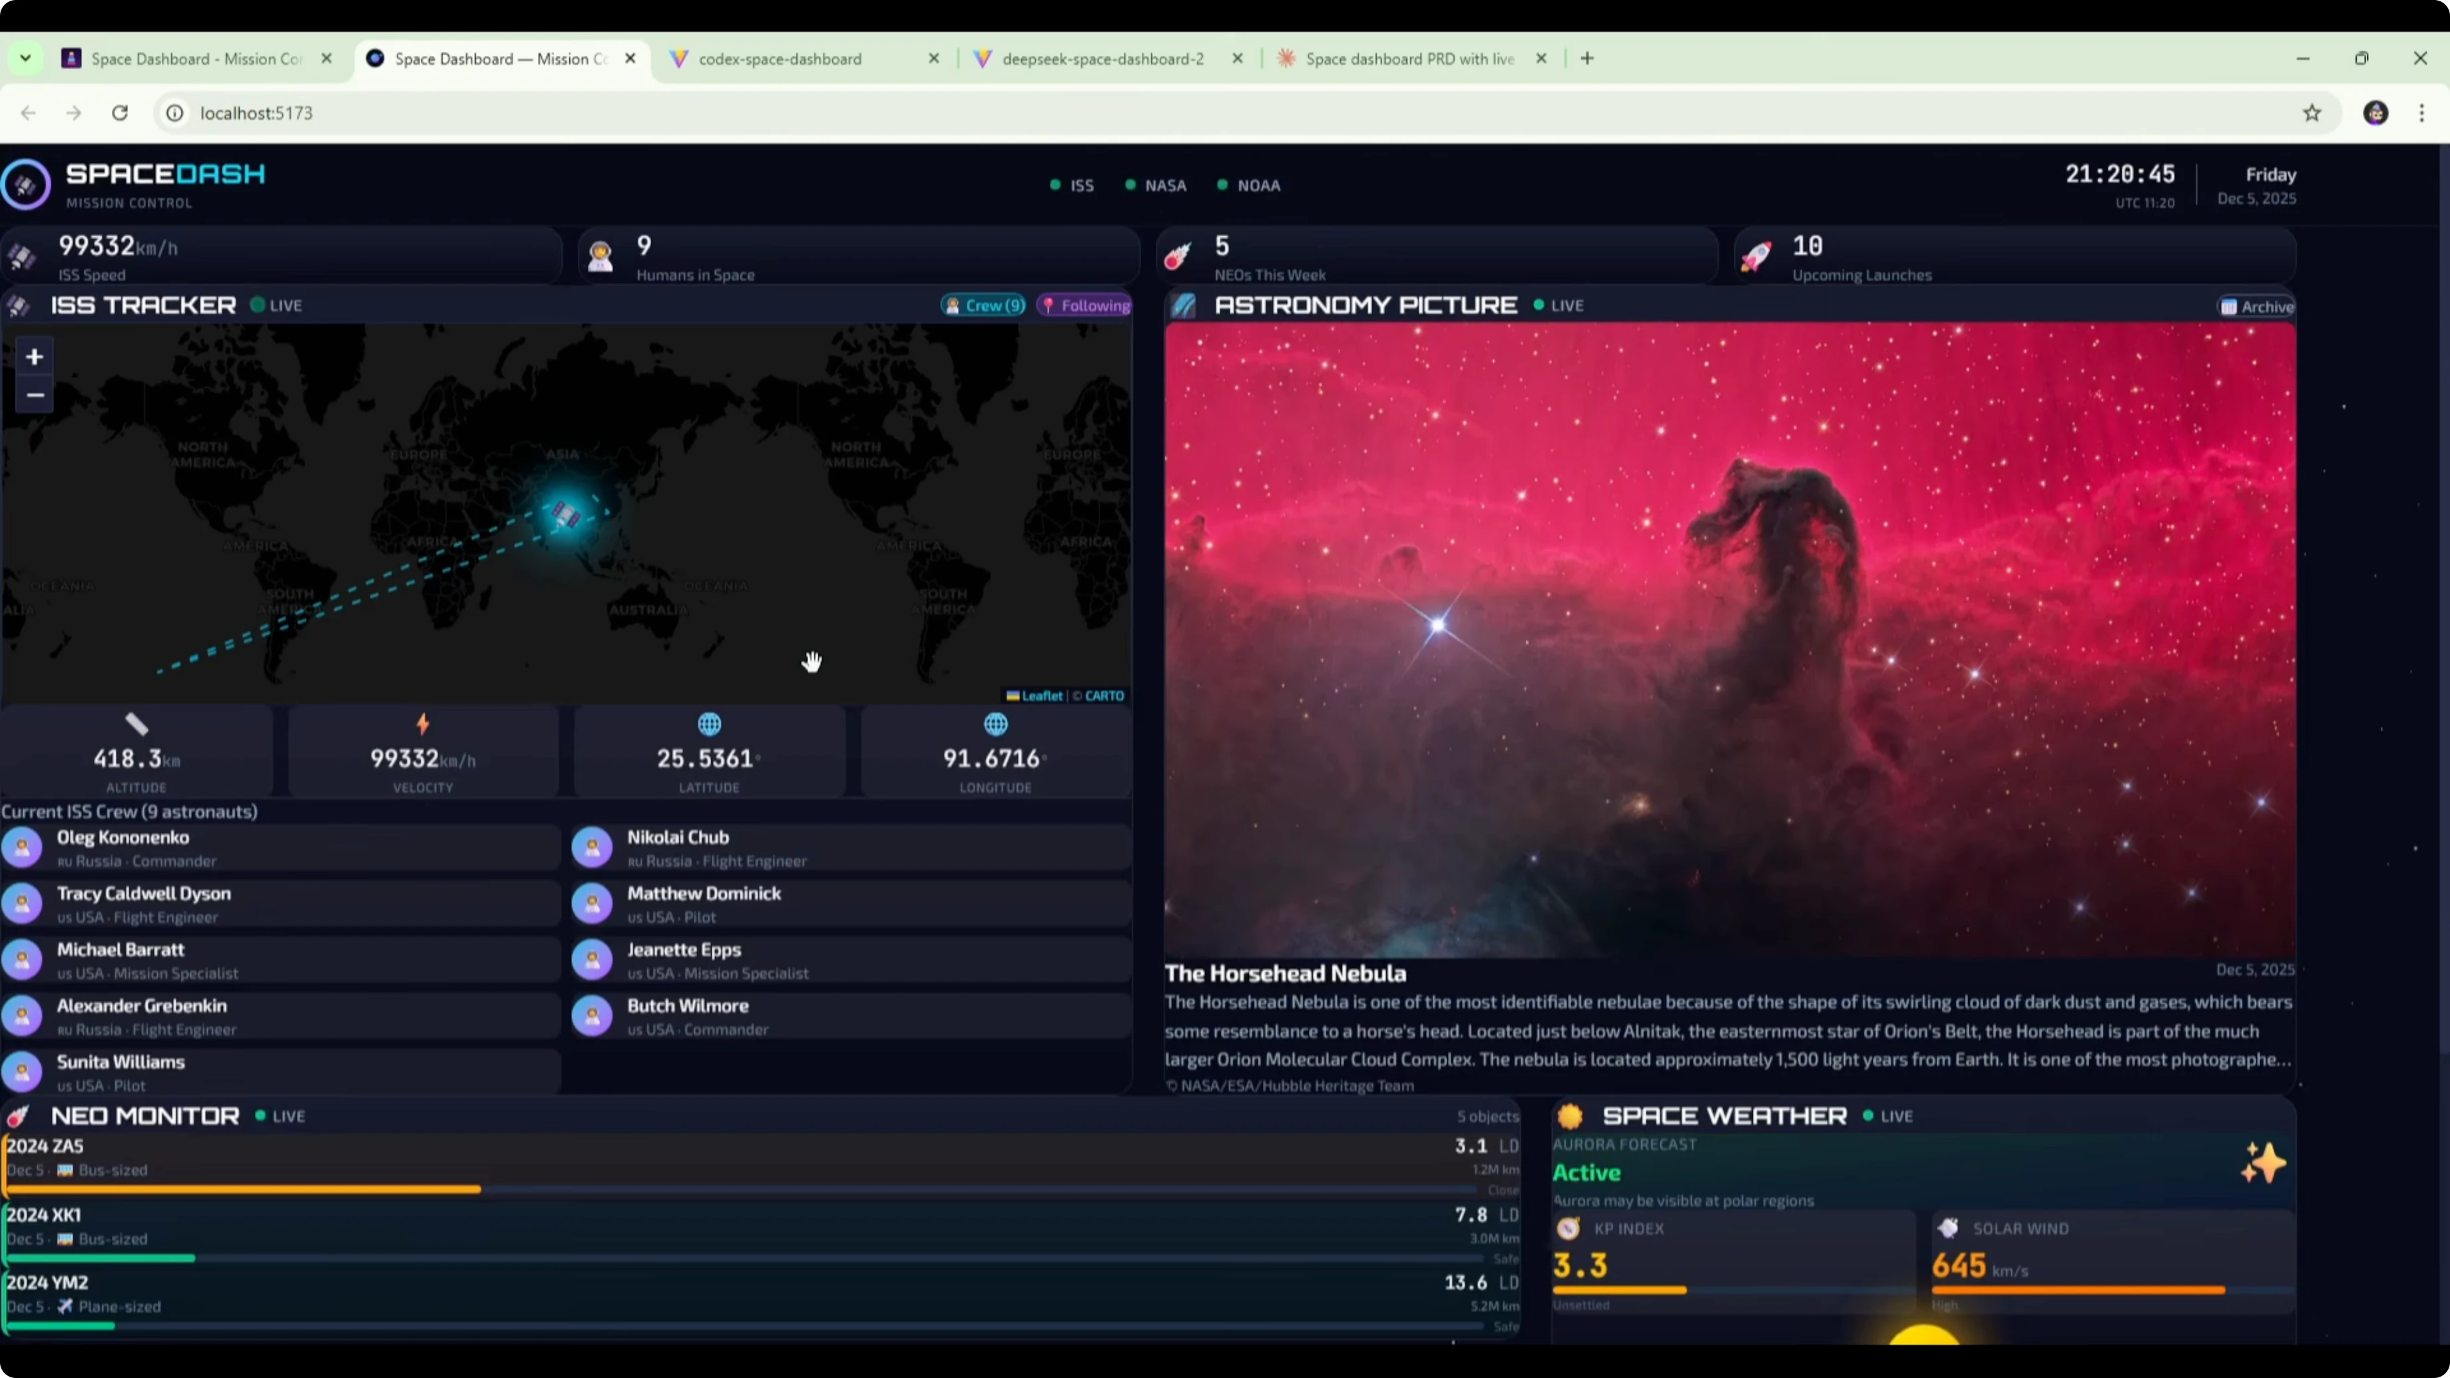
Task: Open the astronomy picture Archive
Action: (x=2257, y=306)
